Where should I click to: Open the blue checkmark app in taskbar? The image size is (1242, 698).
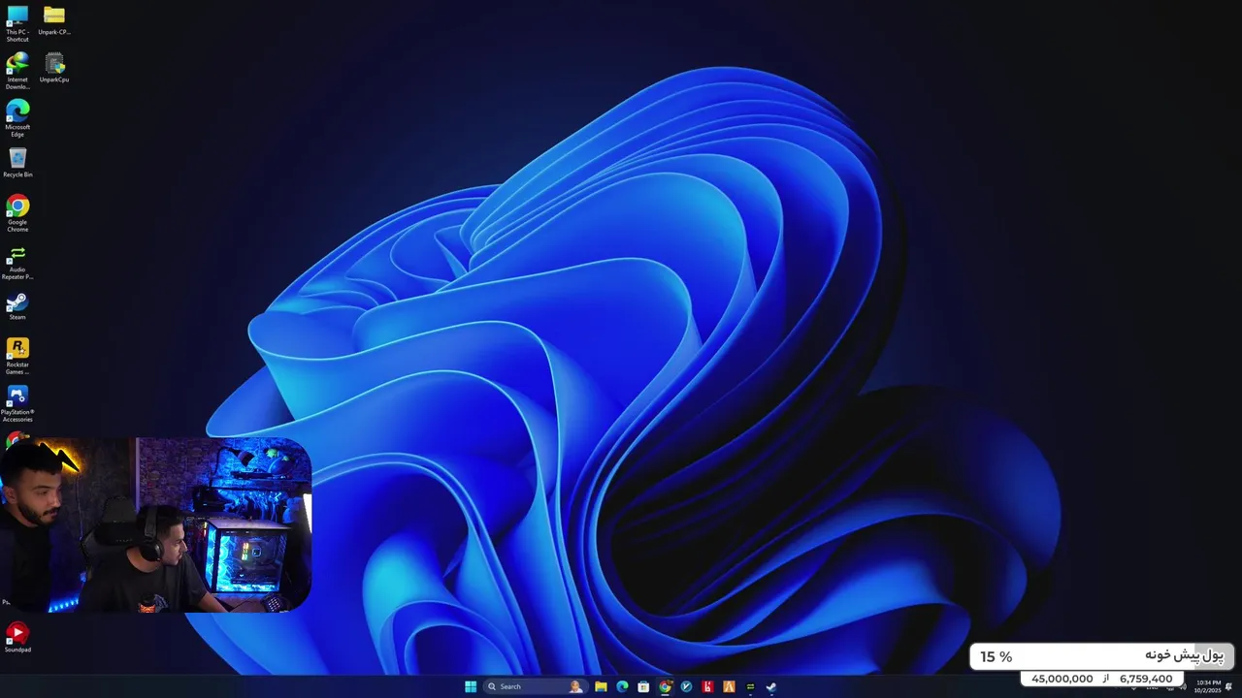pyautogui.click(x=686, y=686)
